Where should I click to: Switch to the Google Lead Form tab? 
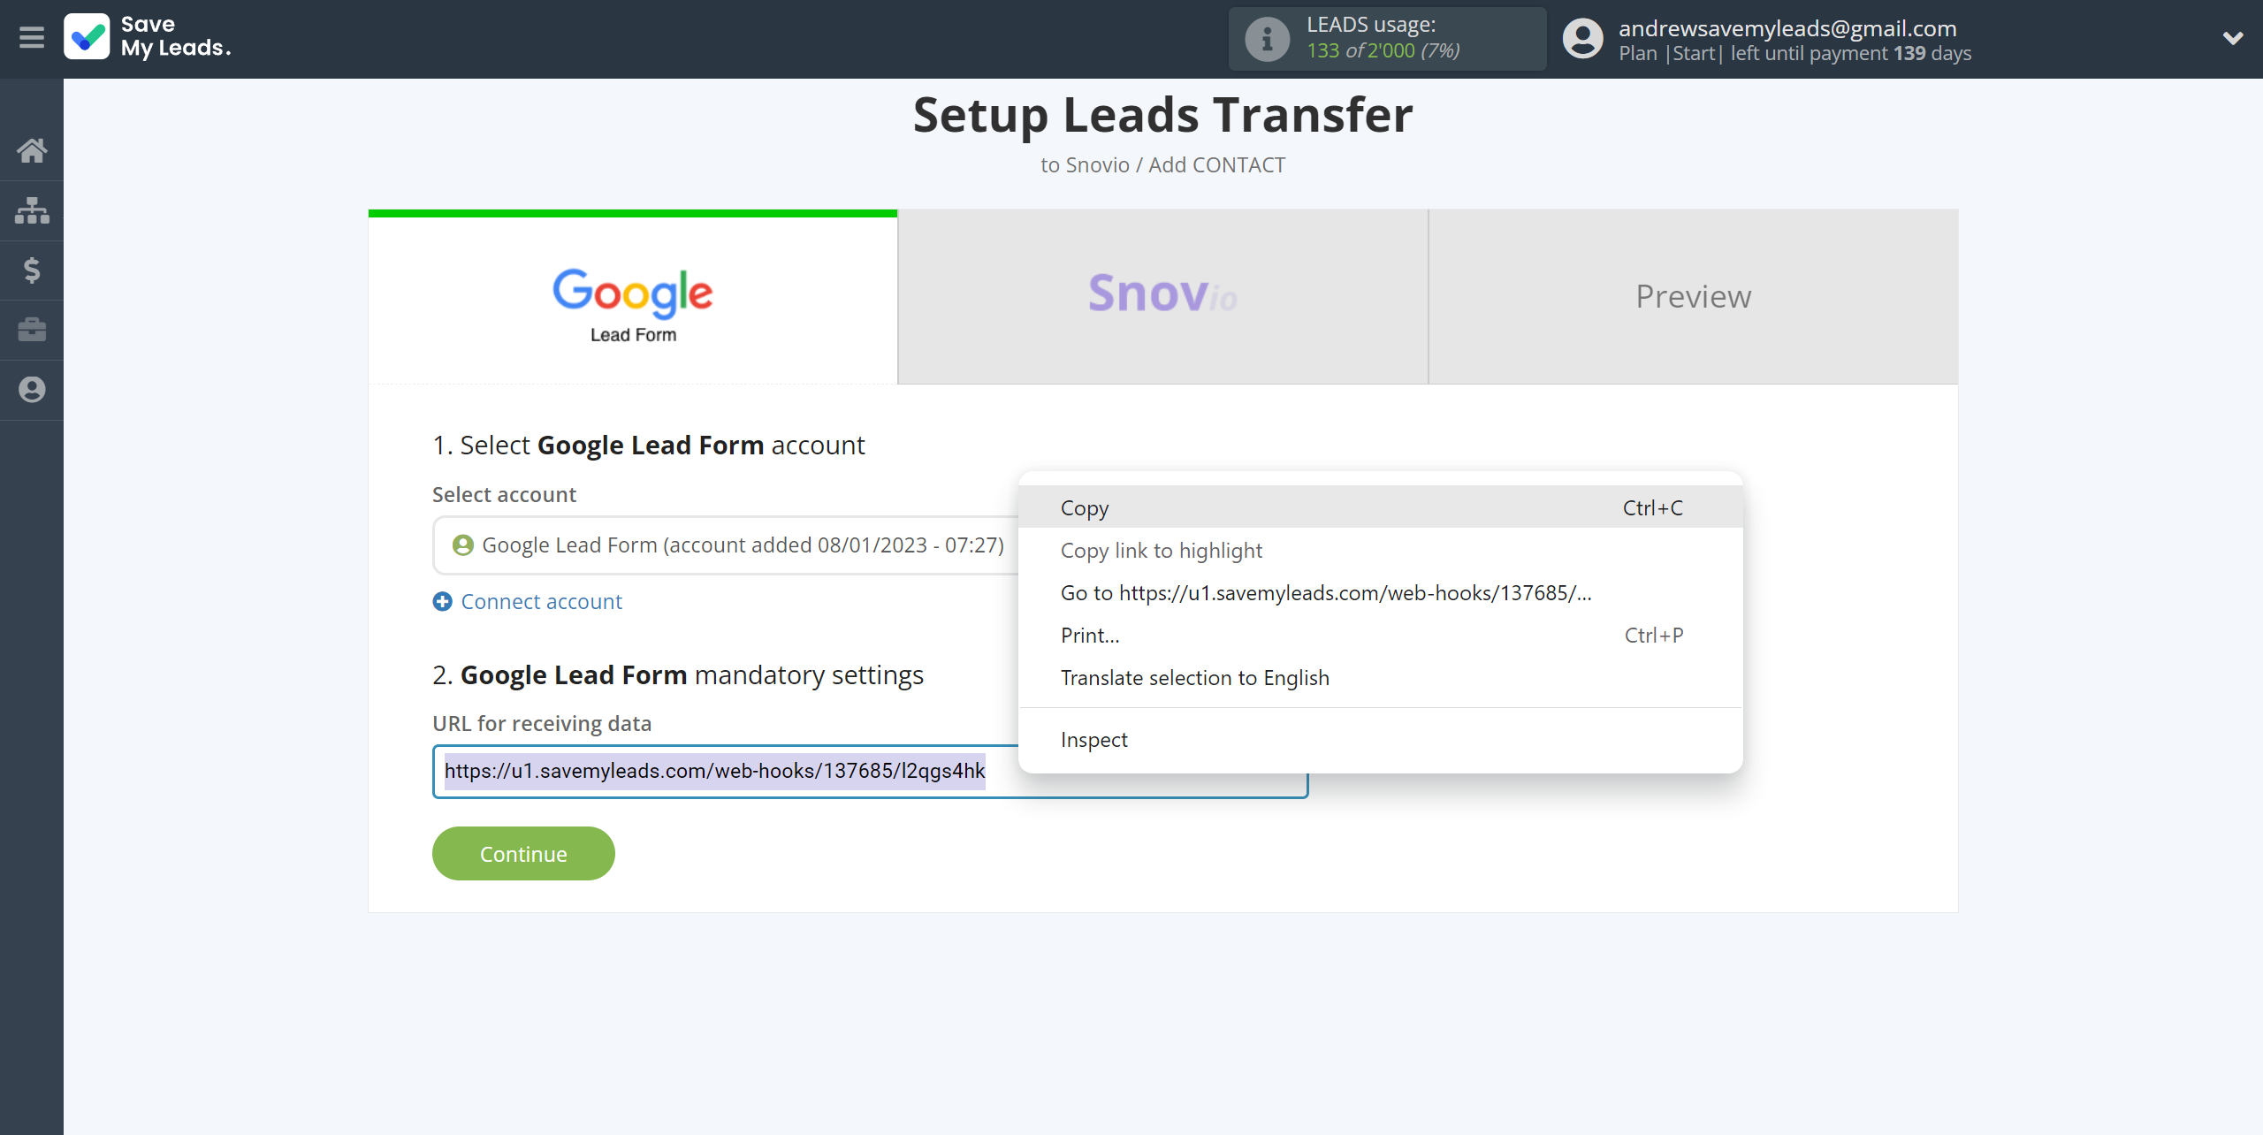pyautogui.click(x=633, y=297)
